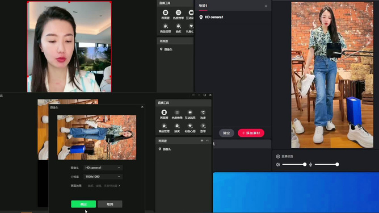The height and width of the screenshot is (213, 379).
Task: Select 摄像头 source in the background 画面源 list
Action: [x=166, y=49]
